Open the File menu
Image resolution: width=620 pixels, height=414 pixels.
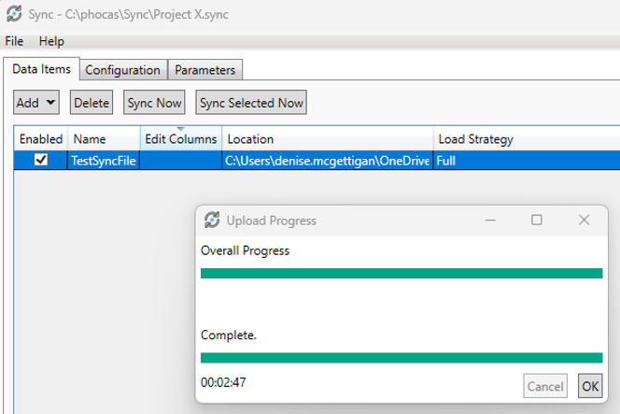pyautogui.click(x=15, y=42)
